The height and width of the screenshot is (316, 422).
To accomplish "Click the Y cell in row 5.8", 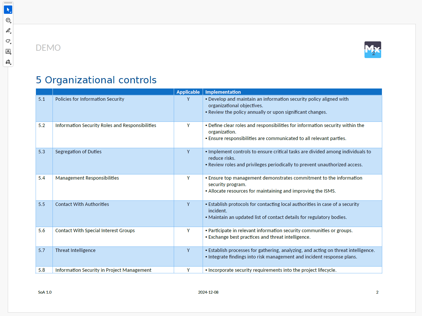I will coord(188,270).
